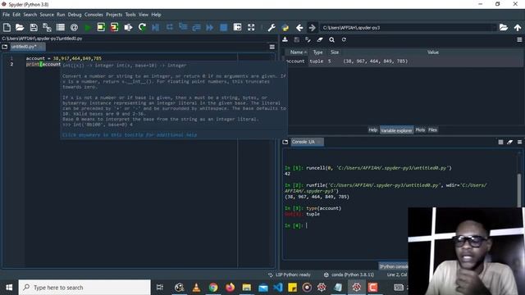Toggle fullscreen mode icon
Viewport: 525px width, 295px height.
coord(251,27)
